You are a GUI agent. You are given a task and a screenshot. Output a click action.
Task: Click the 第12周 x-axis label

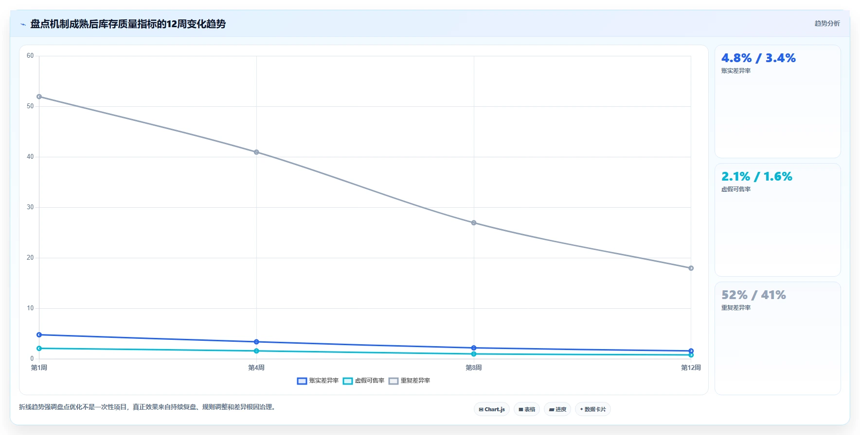pyautogui.click(x=691, y=368)
